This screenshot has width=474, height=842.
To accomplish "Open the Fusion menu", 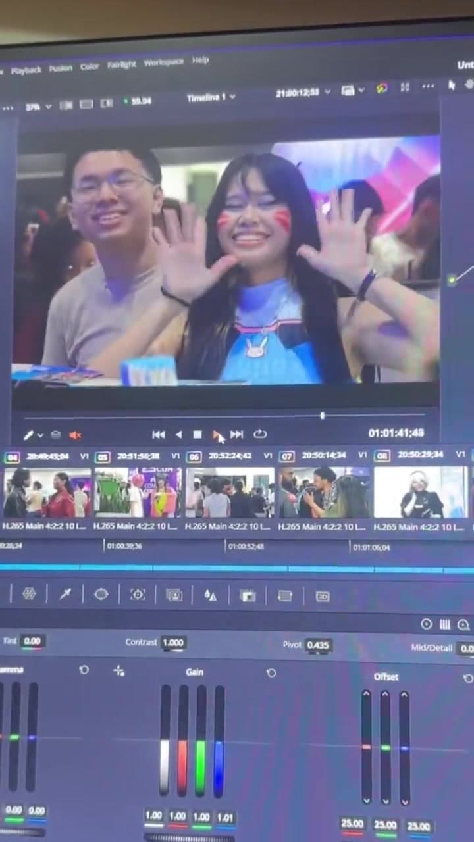I will click(x=61, y=68).
